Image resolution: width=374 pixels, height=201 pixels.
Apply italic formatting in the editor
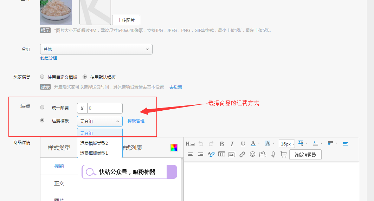pyautogui.click(x=232, y=144)
